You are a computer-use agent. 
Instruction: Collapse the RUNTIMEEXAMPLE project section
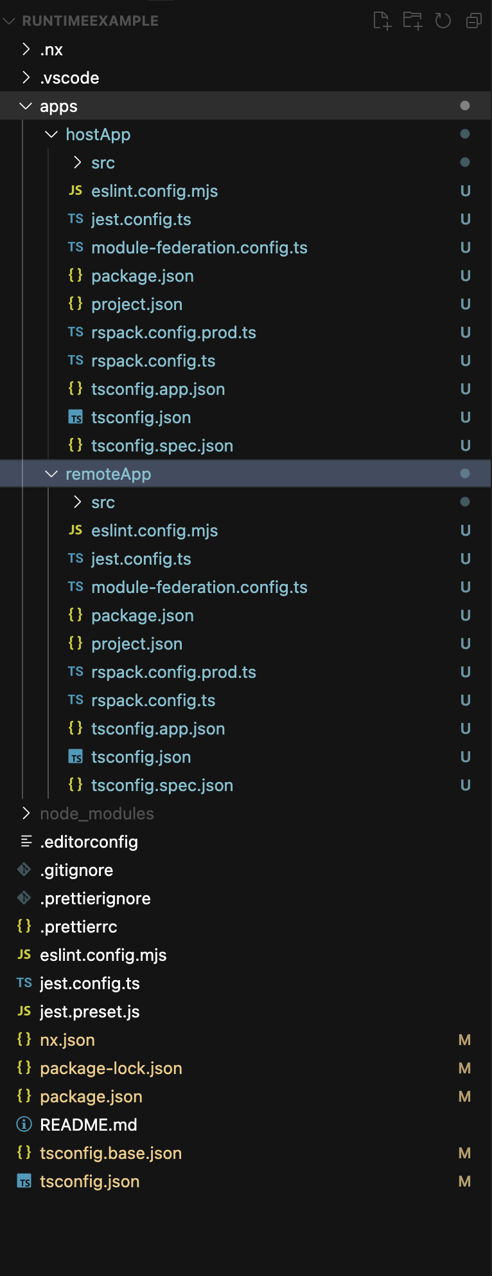[x=9, y=21]
